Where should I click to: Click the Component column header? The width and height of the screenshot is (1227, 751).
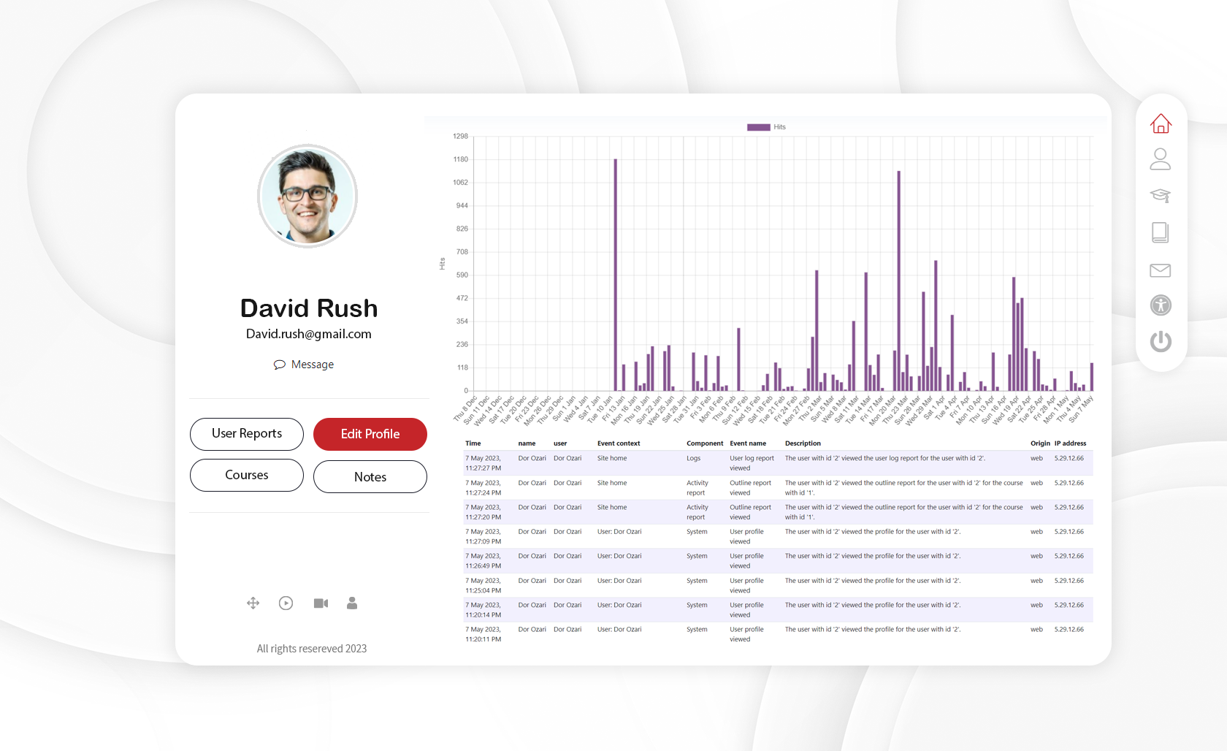(705, 443)
